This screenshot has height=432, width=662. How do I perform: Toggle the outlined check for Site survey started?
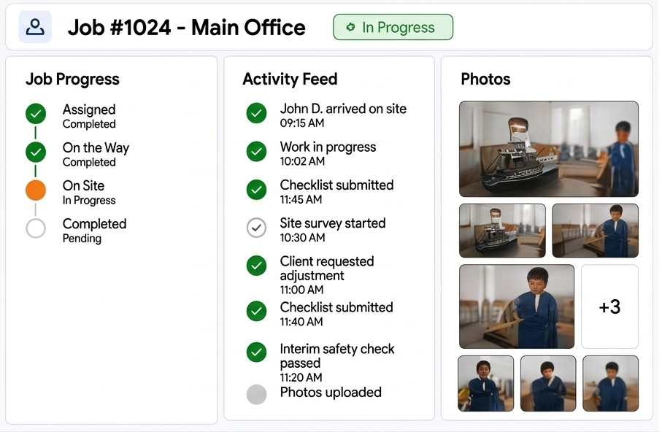[256, 228]
